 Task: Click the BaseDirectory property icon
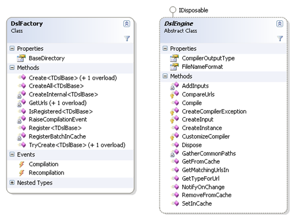21,58
